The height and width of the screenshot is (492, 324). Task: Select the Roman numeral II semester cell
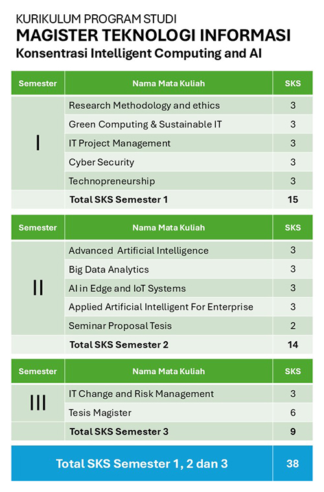[38, 287]
